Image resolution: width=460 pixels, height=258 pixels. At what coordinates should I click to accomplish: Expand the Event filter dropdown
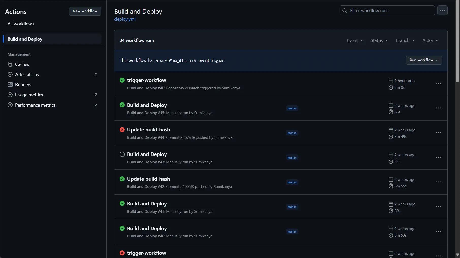[x=355, y=40]
